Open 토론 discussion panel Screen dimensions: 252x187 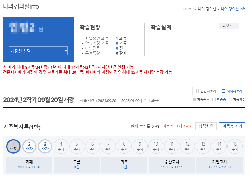pos(77,164)
